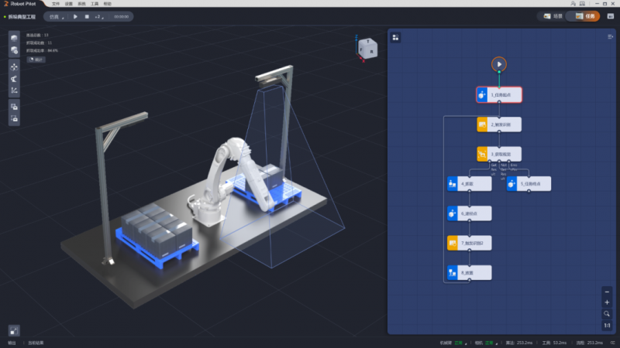Click the coordinate axes icon in sidebar
The width and height of the screenshot is (620, 348).
pyautogui.click(x=14, y=90)
